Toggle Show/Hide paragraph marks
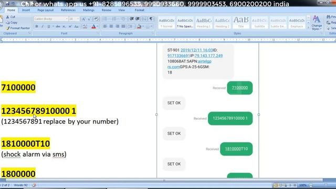This screenshot has width=336, height=189. (151, 19)
